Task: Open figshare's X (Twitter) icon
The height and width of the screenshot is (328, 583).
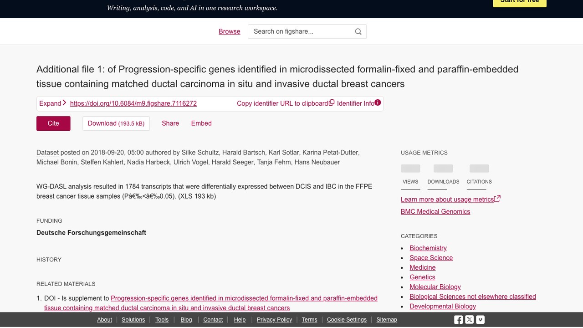Action: coord(470,320)
